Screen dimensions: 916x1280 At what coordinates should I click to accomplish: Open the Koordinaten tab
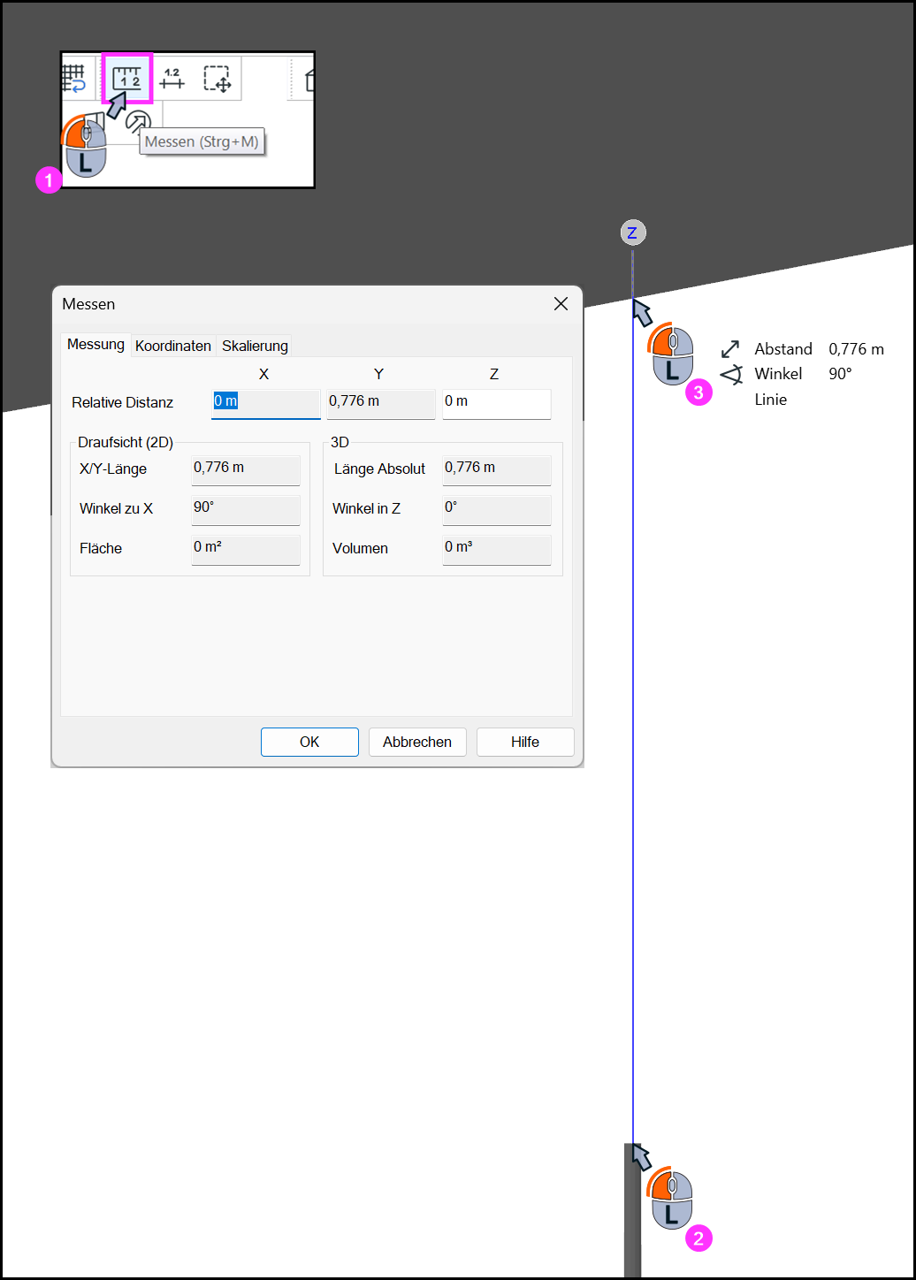click(173, 346)
